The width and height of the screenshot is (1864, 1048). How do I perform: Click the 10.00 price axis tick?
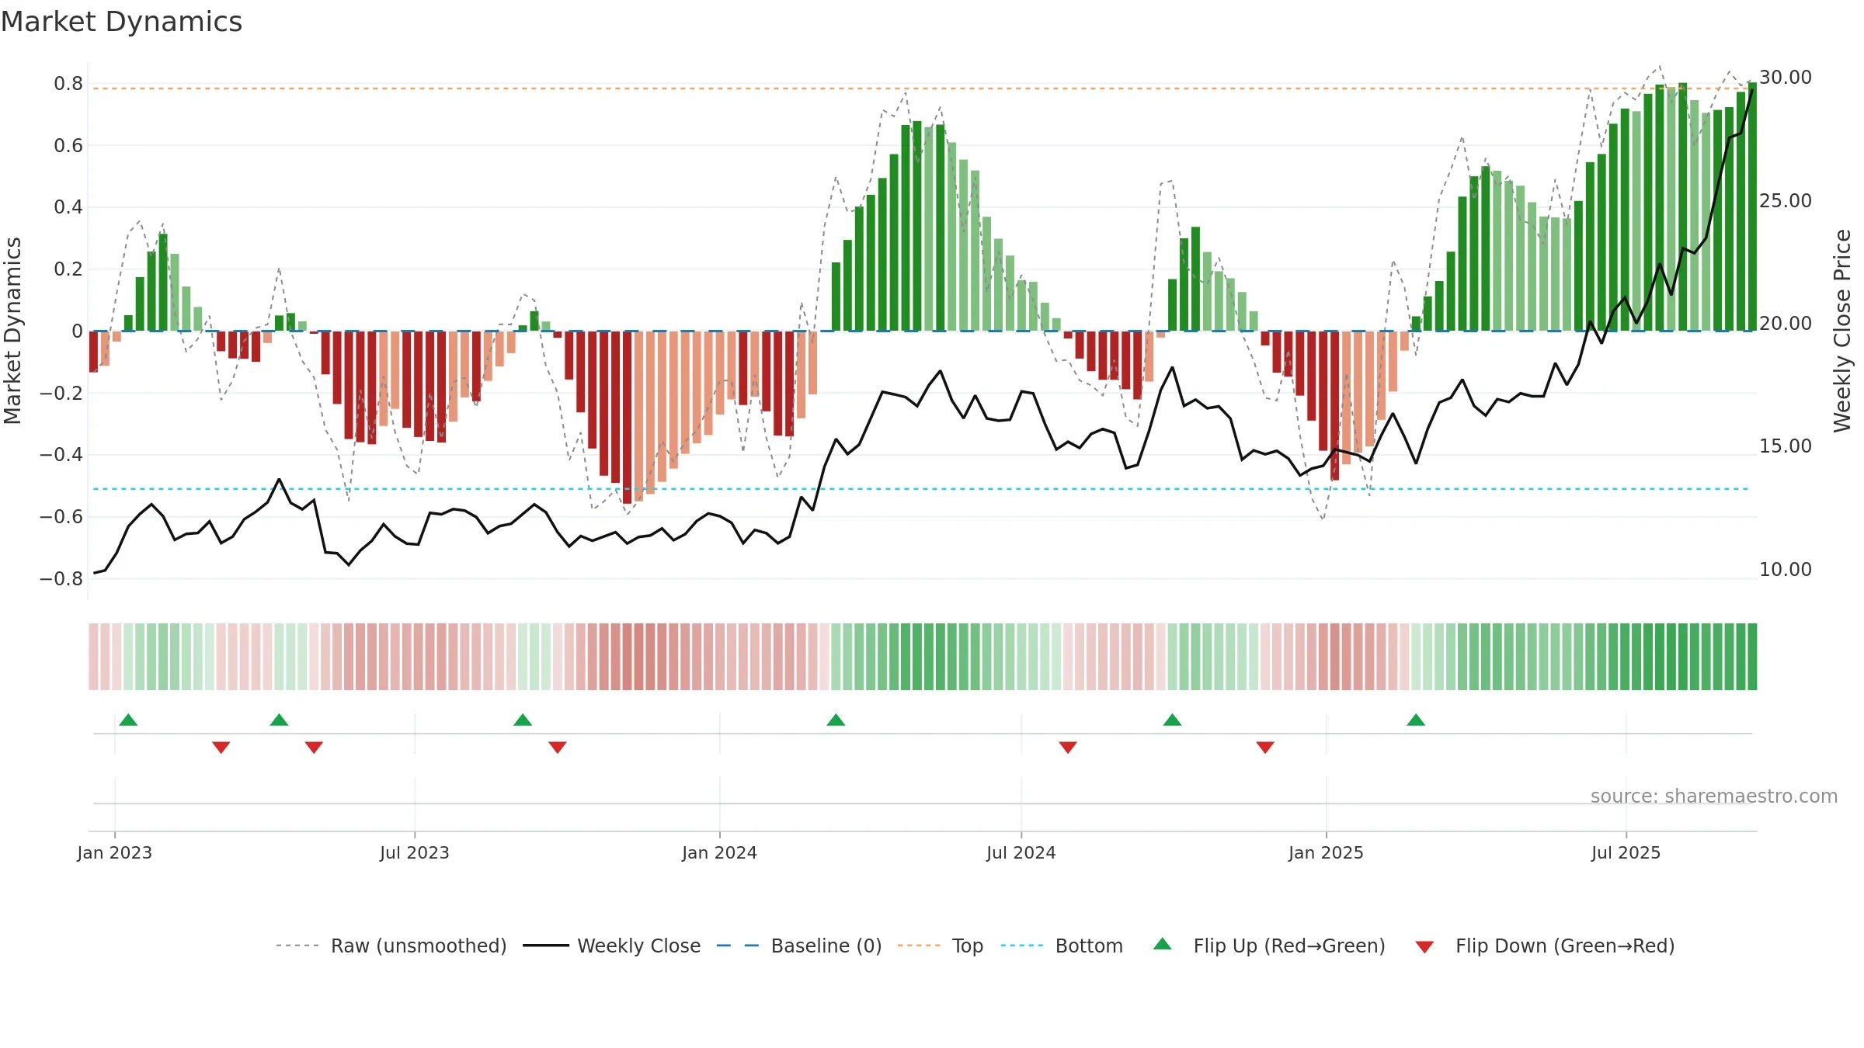point(1786,569)
